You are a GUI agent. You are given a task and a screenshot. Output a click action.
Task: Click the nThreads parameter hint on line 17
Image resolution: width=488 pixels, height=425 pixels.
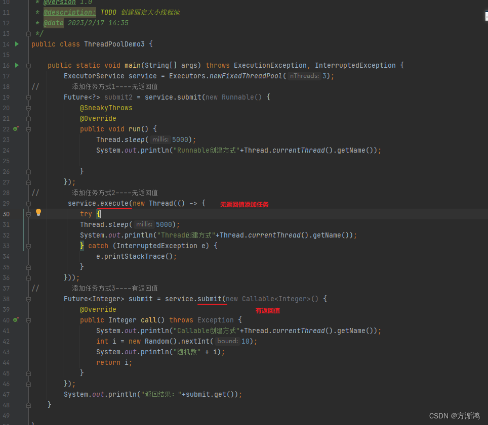[304, 76]
